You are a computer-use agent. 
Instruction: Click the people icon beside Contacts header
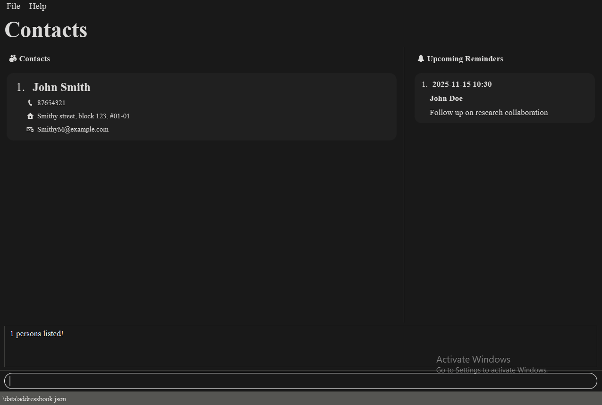click(x=13, y=58)
